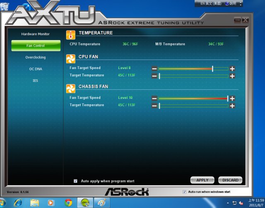The width and height of the screenshot is (265, 208).
Task: Increase CPU fan target temperature with plus
Action: pos(232,76)
